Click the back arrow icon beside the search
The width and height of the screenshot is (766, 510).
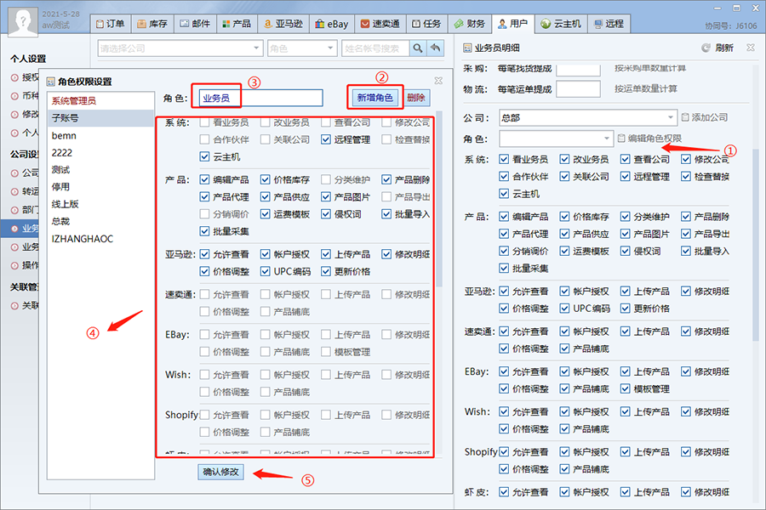coord(435,48)
